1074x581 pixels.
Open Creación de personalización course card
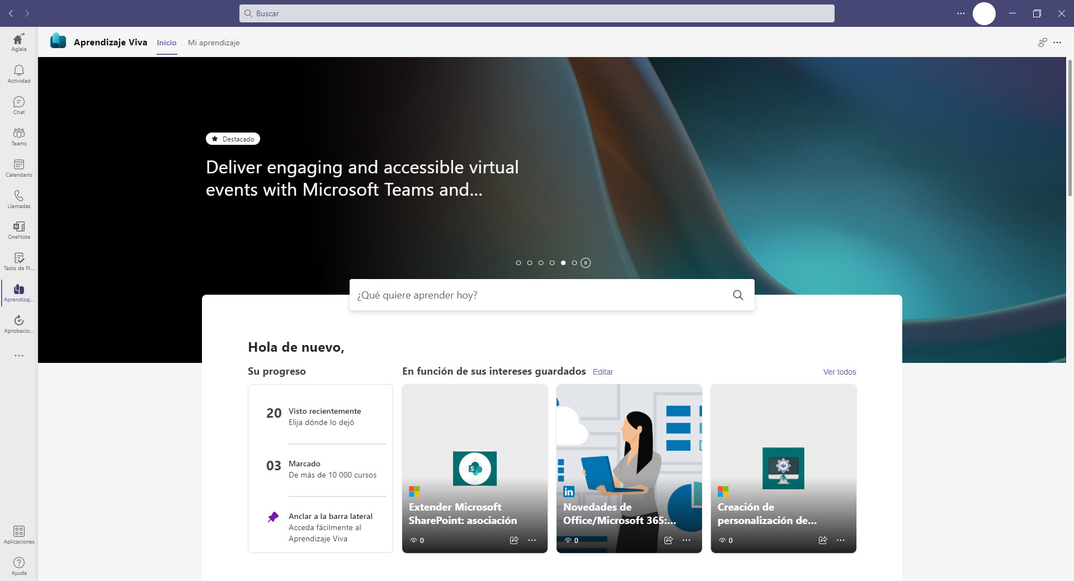pos(784,469)
